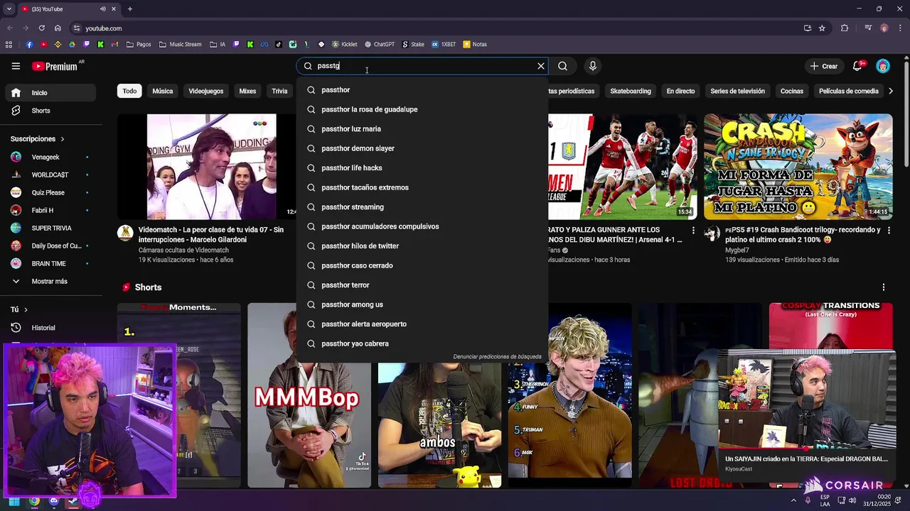
Task: Click "Denunciar predicciones de búsqueda" link
Action: [497, 357]
